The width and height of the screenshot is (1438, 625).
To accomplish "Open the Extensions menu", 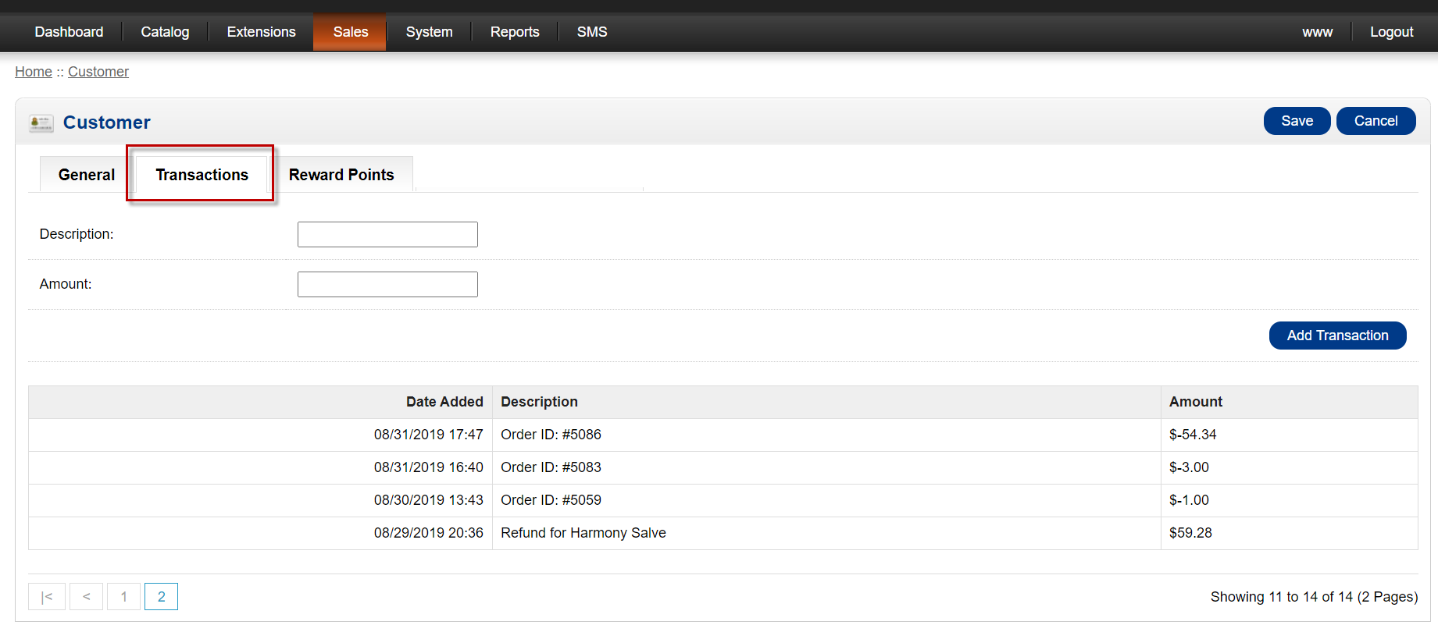I will point(261,32).
